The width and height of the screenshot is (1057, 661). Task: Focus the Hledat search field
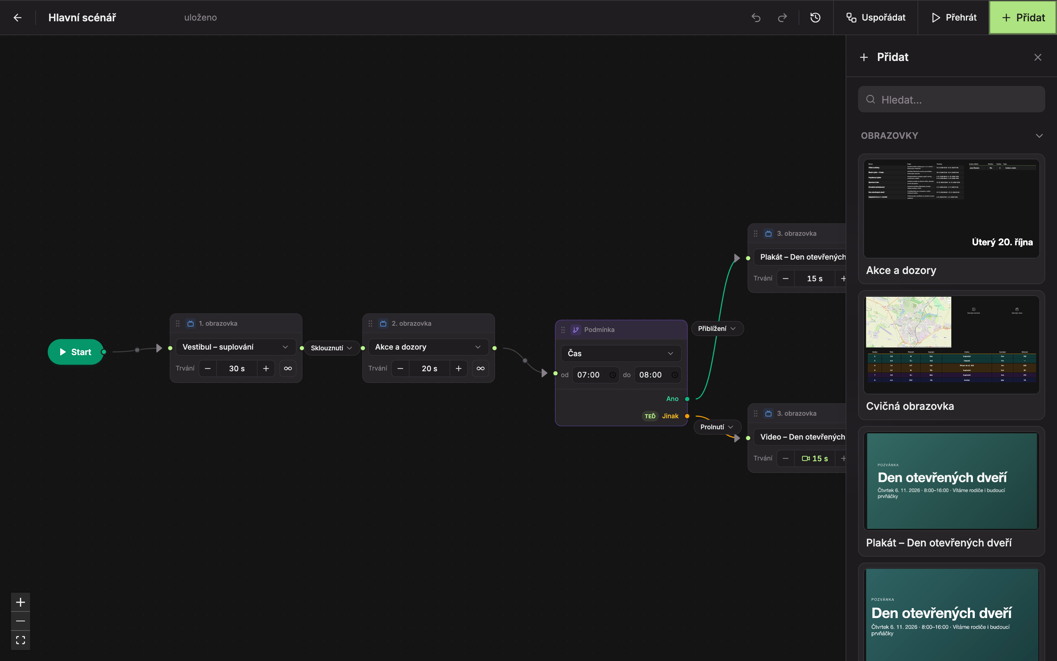point(951,100)
